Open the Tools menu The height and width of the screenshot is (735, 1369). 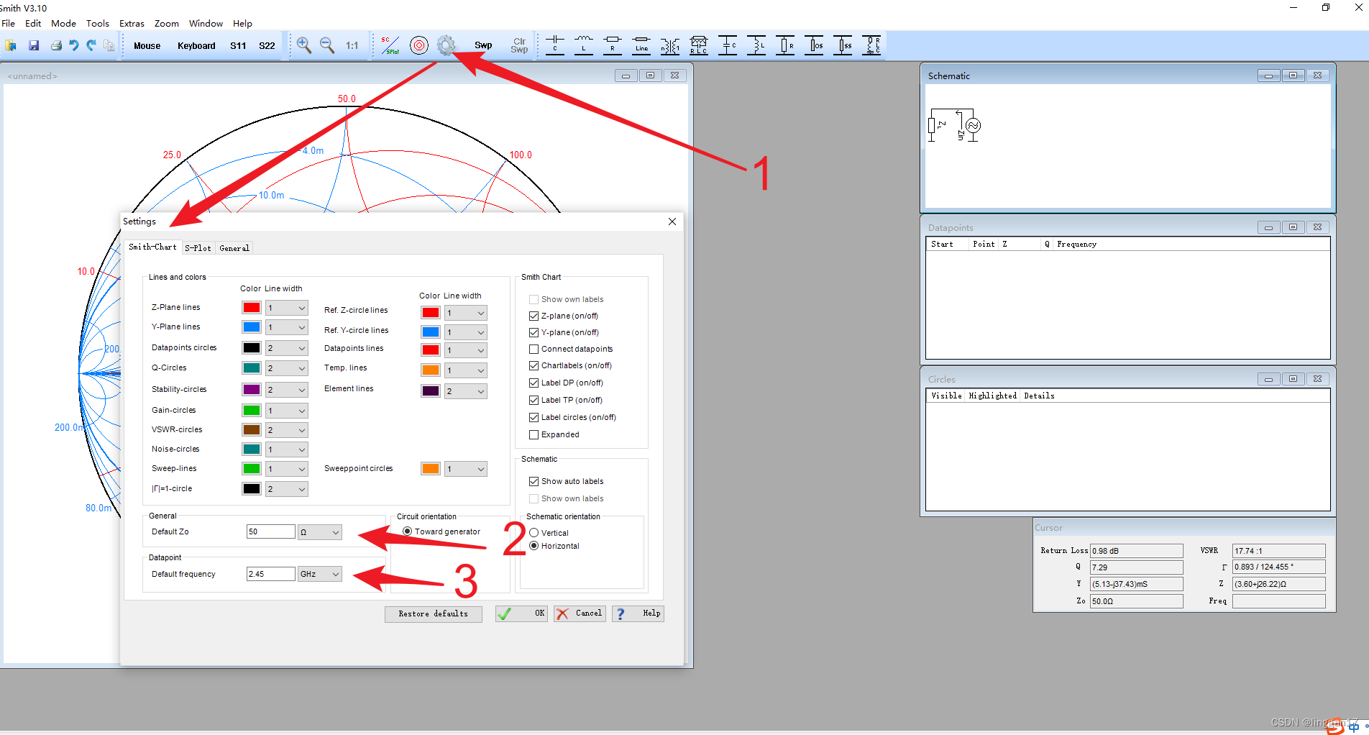coord(98,23)
